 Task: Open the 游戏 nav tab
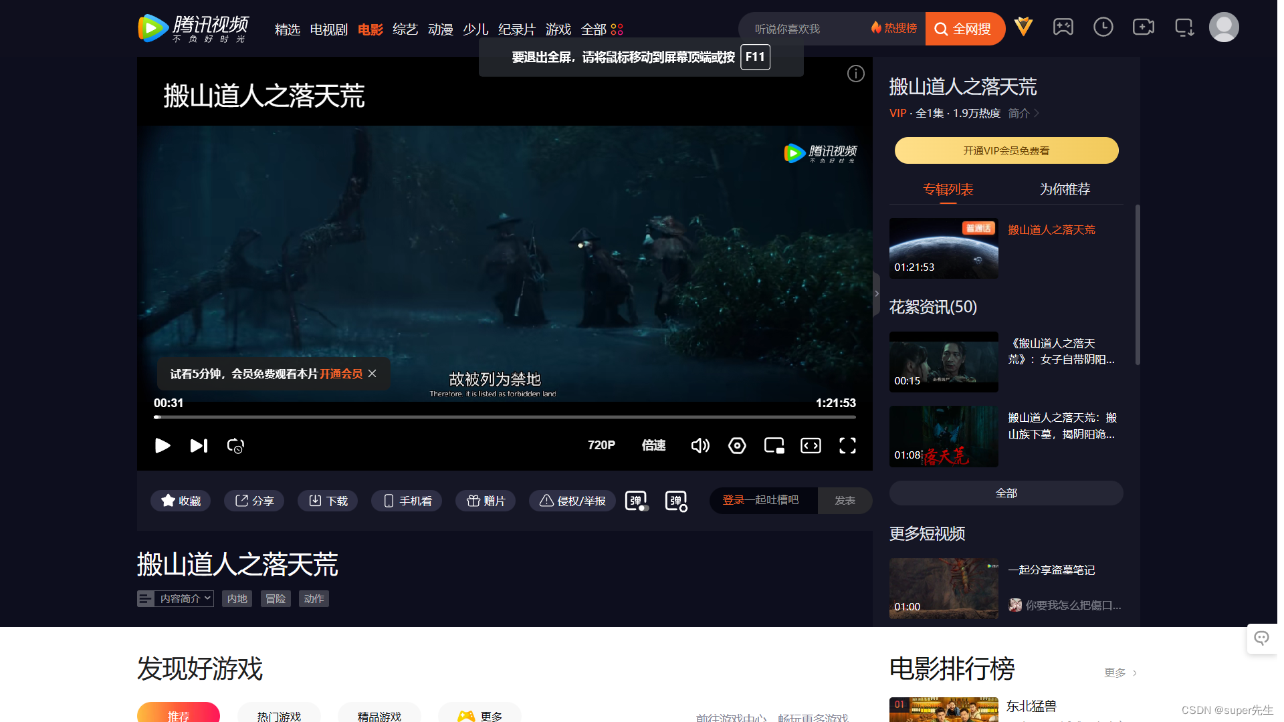coord(558,29)
